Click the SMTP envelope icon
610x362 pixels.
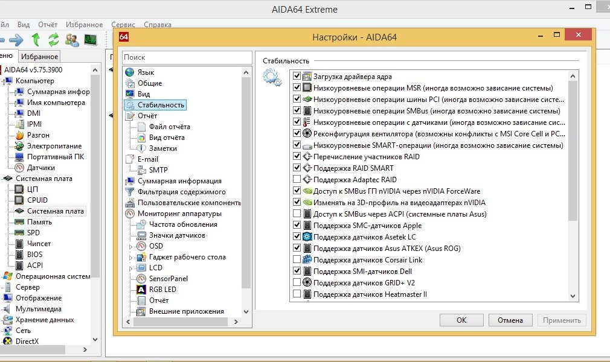141,170
